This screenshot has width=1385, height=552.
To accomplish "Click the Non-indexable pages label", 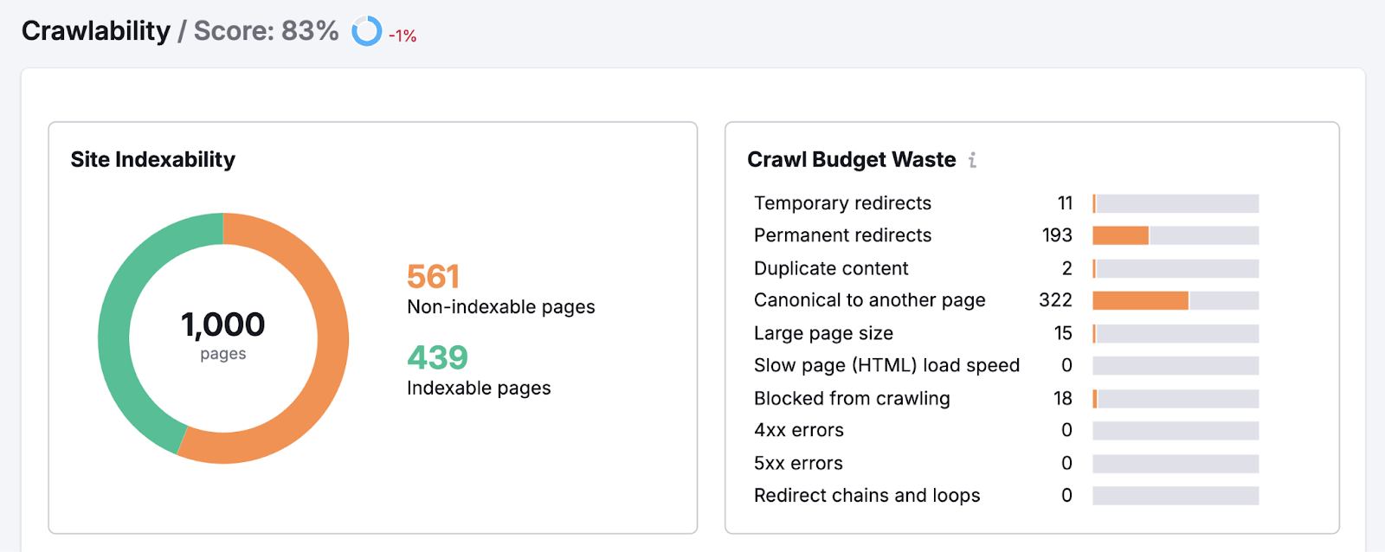I will 501,307.
